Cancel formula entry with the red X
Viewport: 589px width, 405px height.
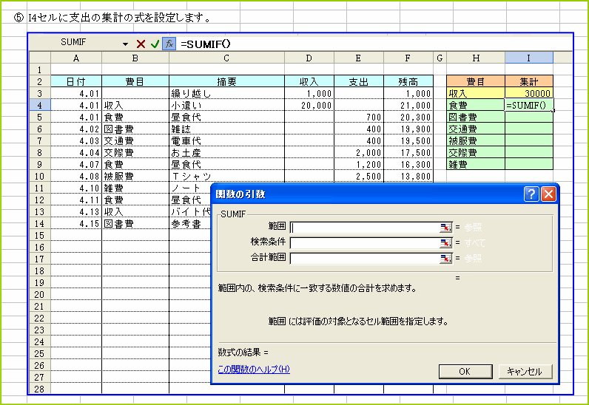click(141, 44)
